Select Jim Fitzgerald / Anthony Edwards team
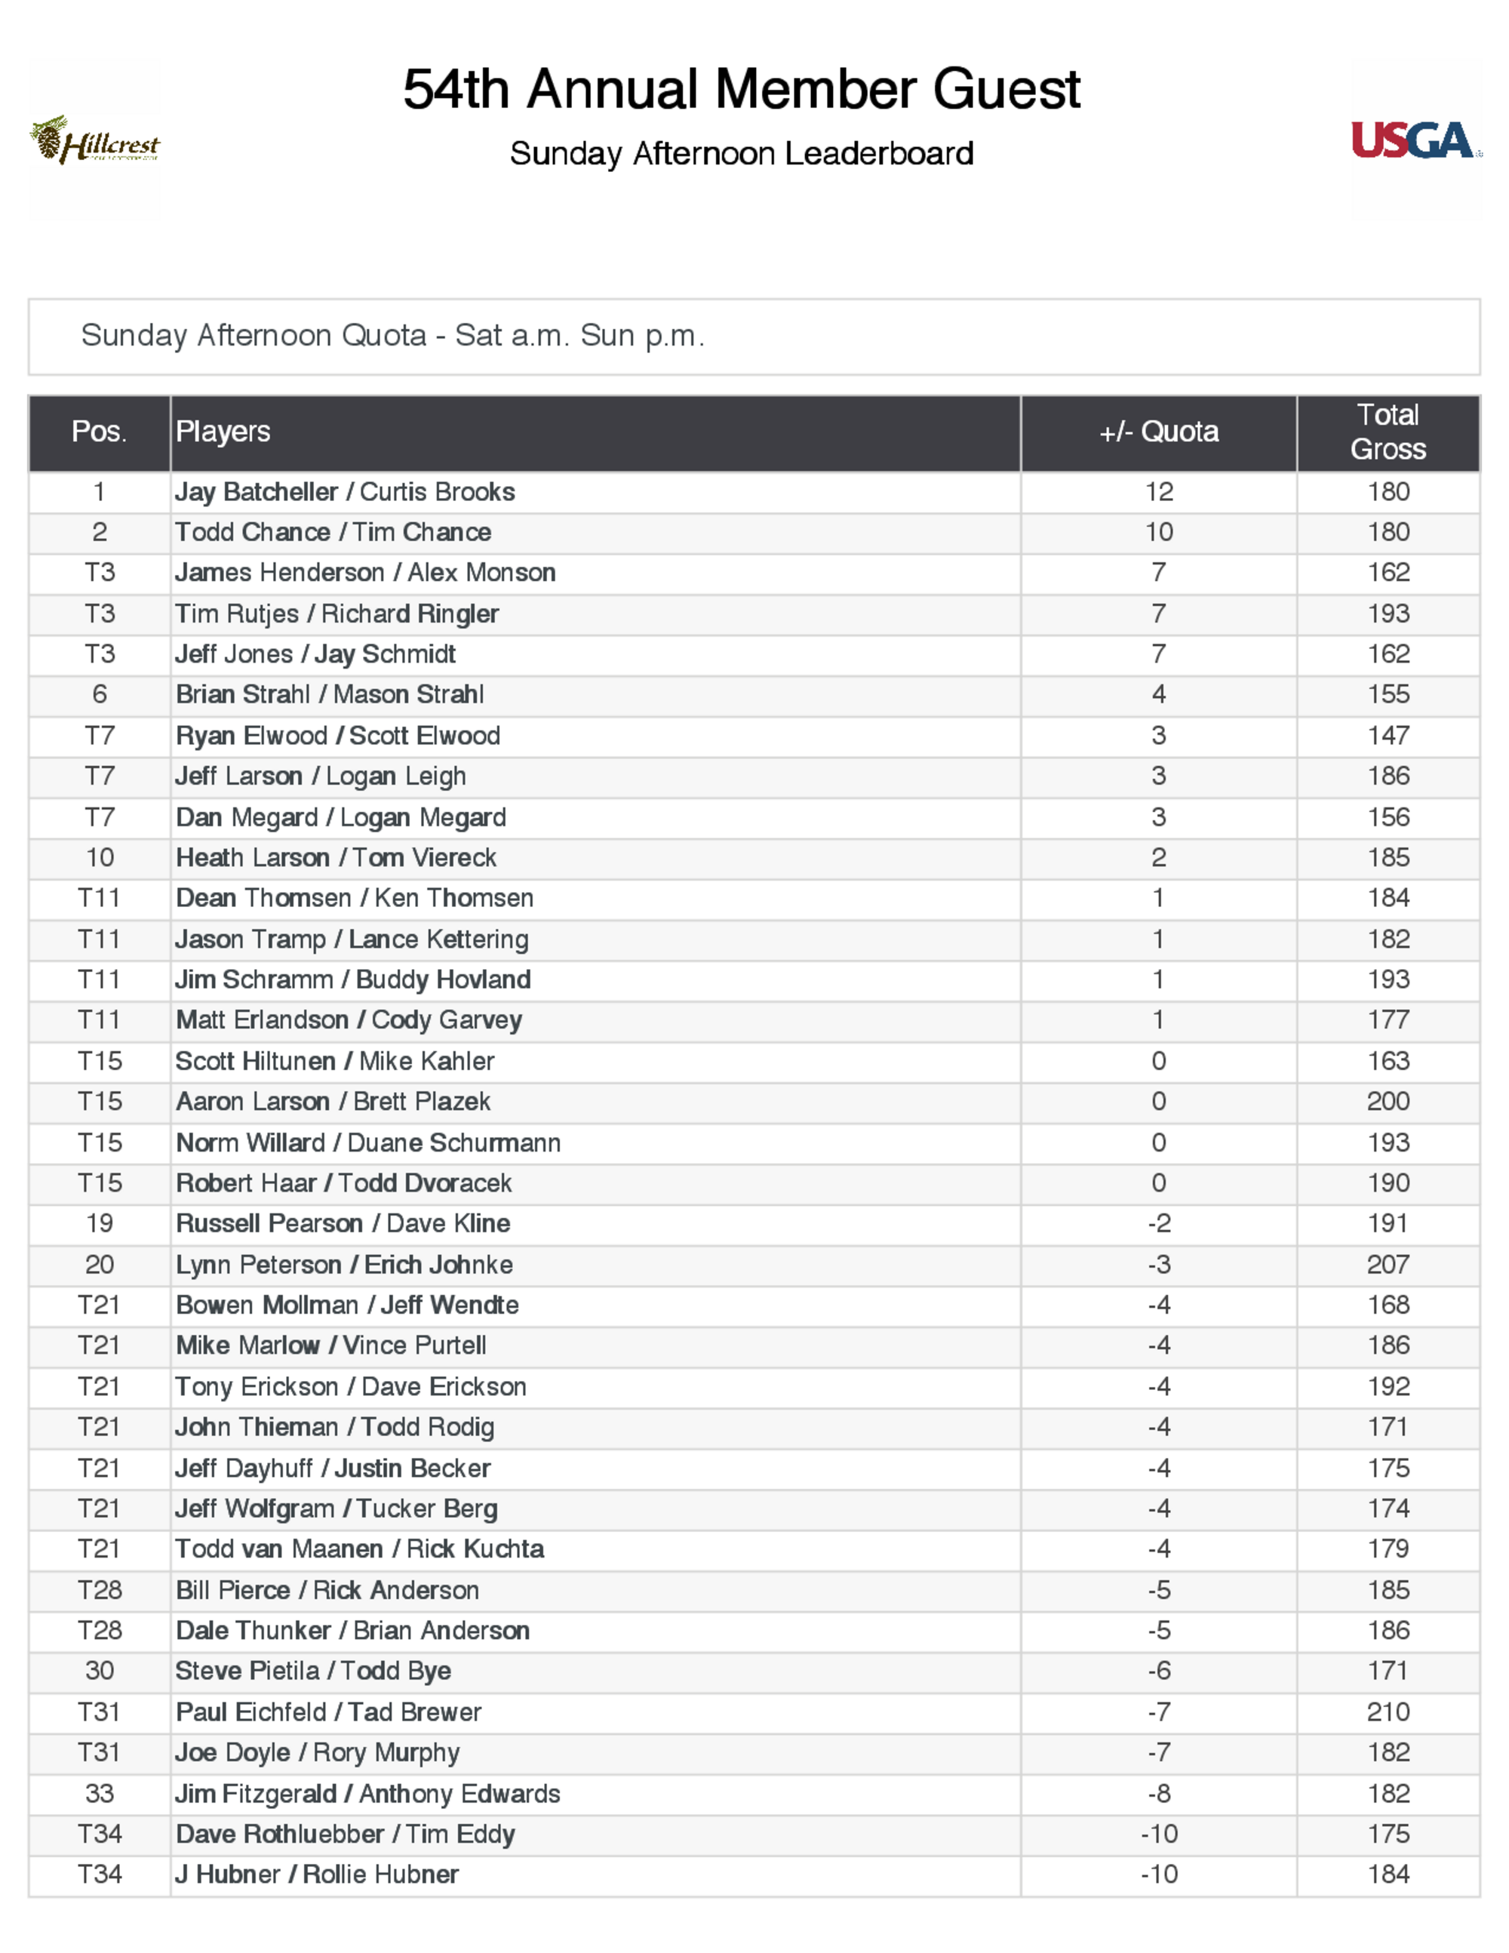The width and height of the screenshot is (1509, 1953). pos(367,1794)
